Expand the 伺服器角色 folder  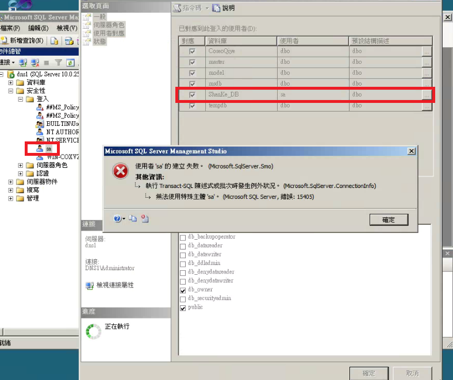[21, 166]
